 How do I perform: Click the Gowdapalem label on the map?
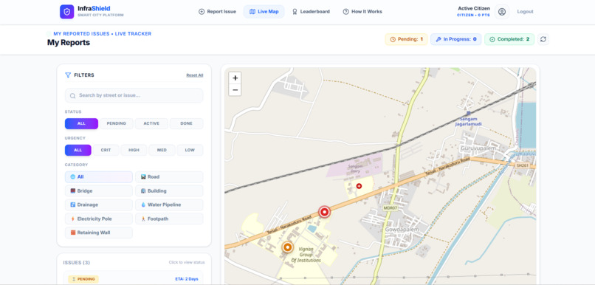coord(402,230)
